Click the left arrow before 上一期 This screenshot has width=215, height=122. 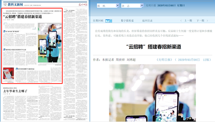181,21
